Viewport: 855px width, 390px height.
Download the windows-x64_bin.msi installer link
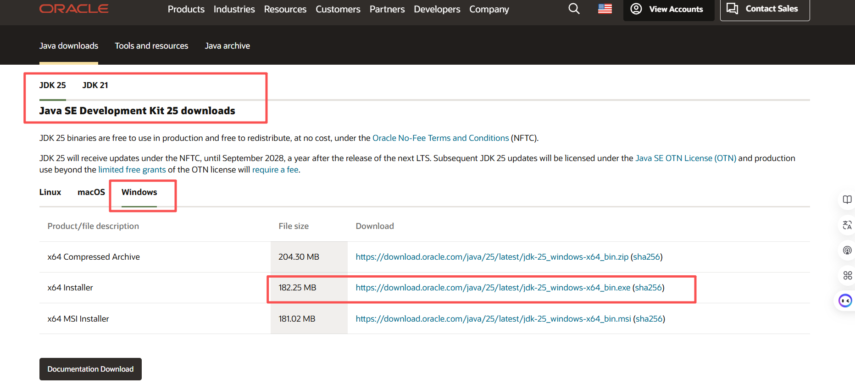(494, 319)
